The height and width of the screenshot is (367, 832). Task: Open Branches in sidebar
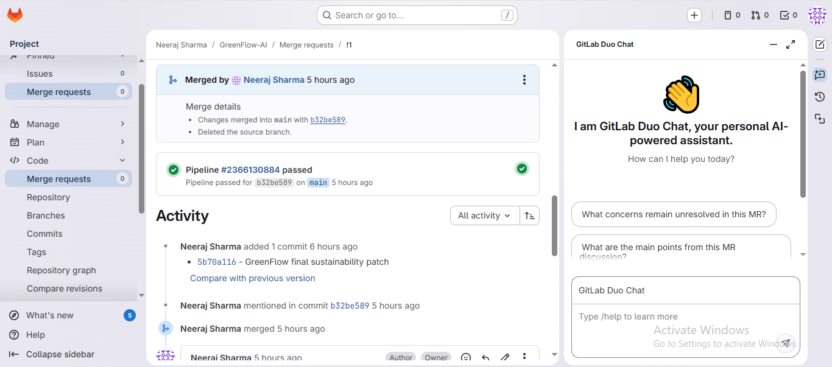(x=68, y=215)
